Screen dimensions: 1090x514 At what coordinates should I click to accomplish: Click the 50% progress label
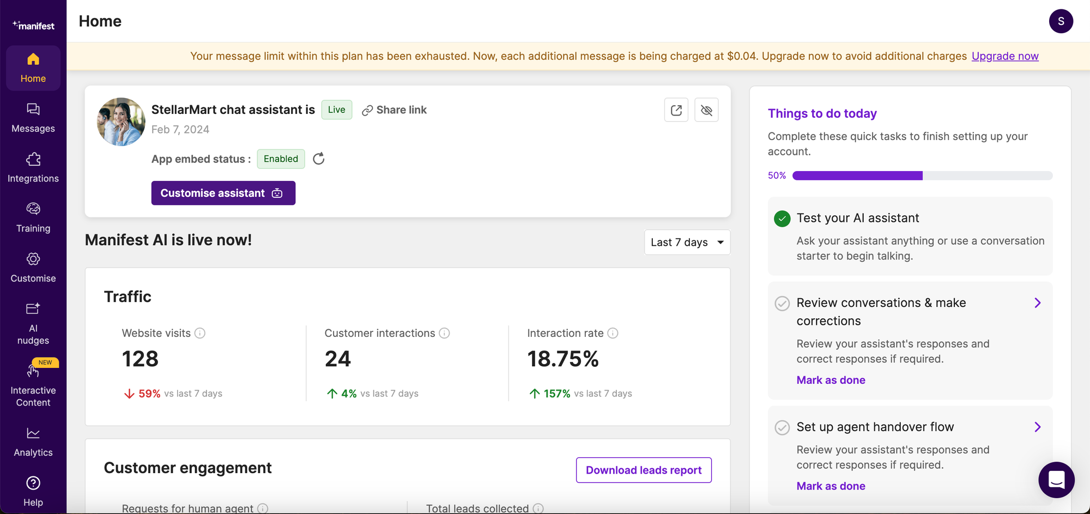point(777,176)
